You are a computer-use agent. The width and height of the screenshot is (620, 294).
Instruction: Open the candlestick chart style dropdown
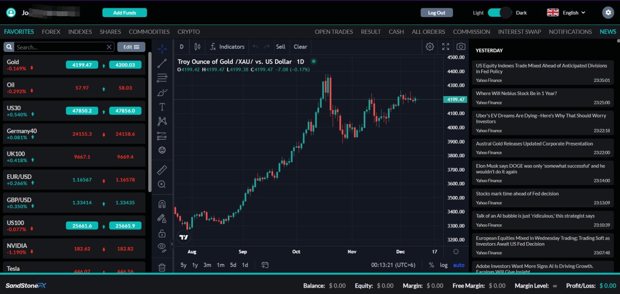coord(197,47)
